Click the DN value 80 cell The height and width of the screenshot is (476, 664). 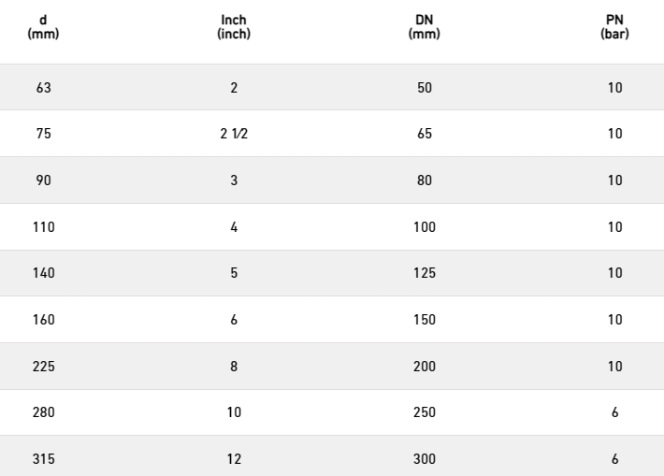pos(425,180)
